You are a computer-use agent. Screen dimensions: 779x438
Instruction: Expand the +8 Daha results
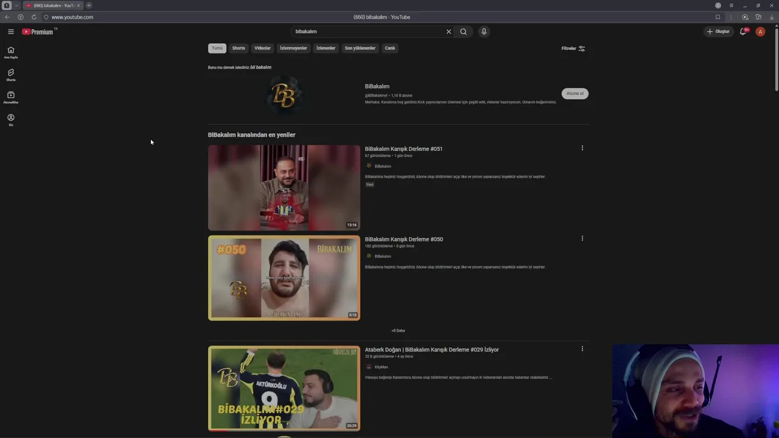(398, 330)
